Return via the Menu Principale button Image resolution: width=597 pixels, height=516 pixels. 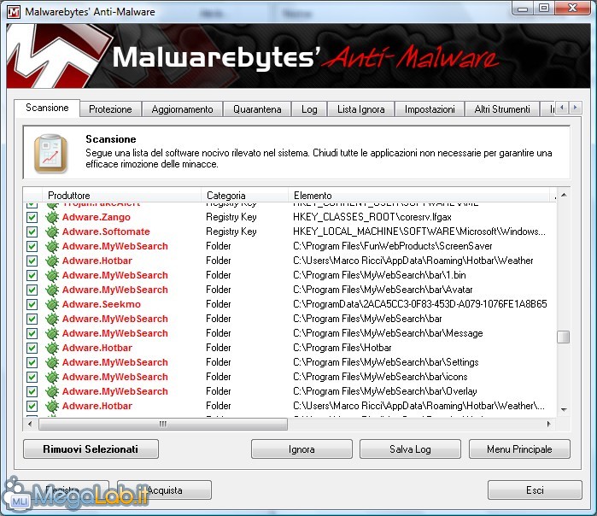point(519,449)
